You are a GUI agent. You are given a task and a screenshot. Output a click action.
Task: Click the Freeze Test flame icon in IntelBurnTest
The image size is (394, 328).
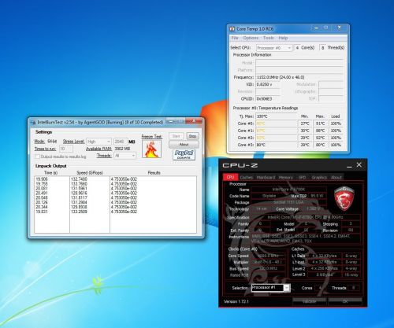pos(151,149)
